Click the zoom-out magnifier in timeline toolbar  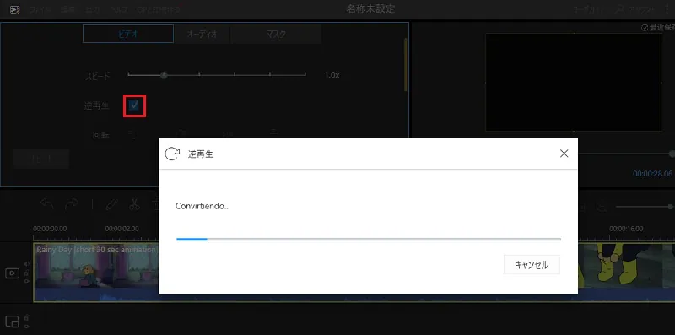point(602,207)
